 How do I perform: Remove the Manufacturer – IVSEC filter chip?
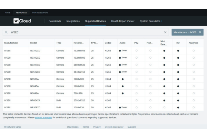tap(200, 32)
